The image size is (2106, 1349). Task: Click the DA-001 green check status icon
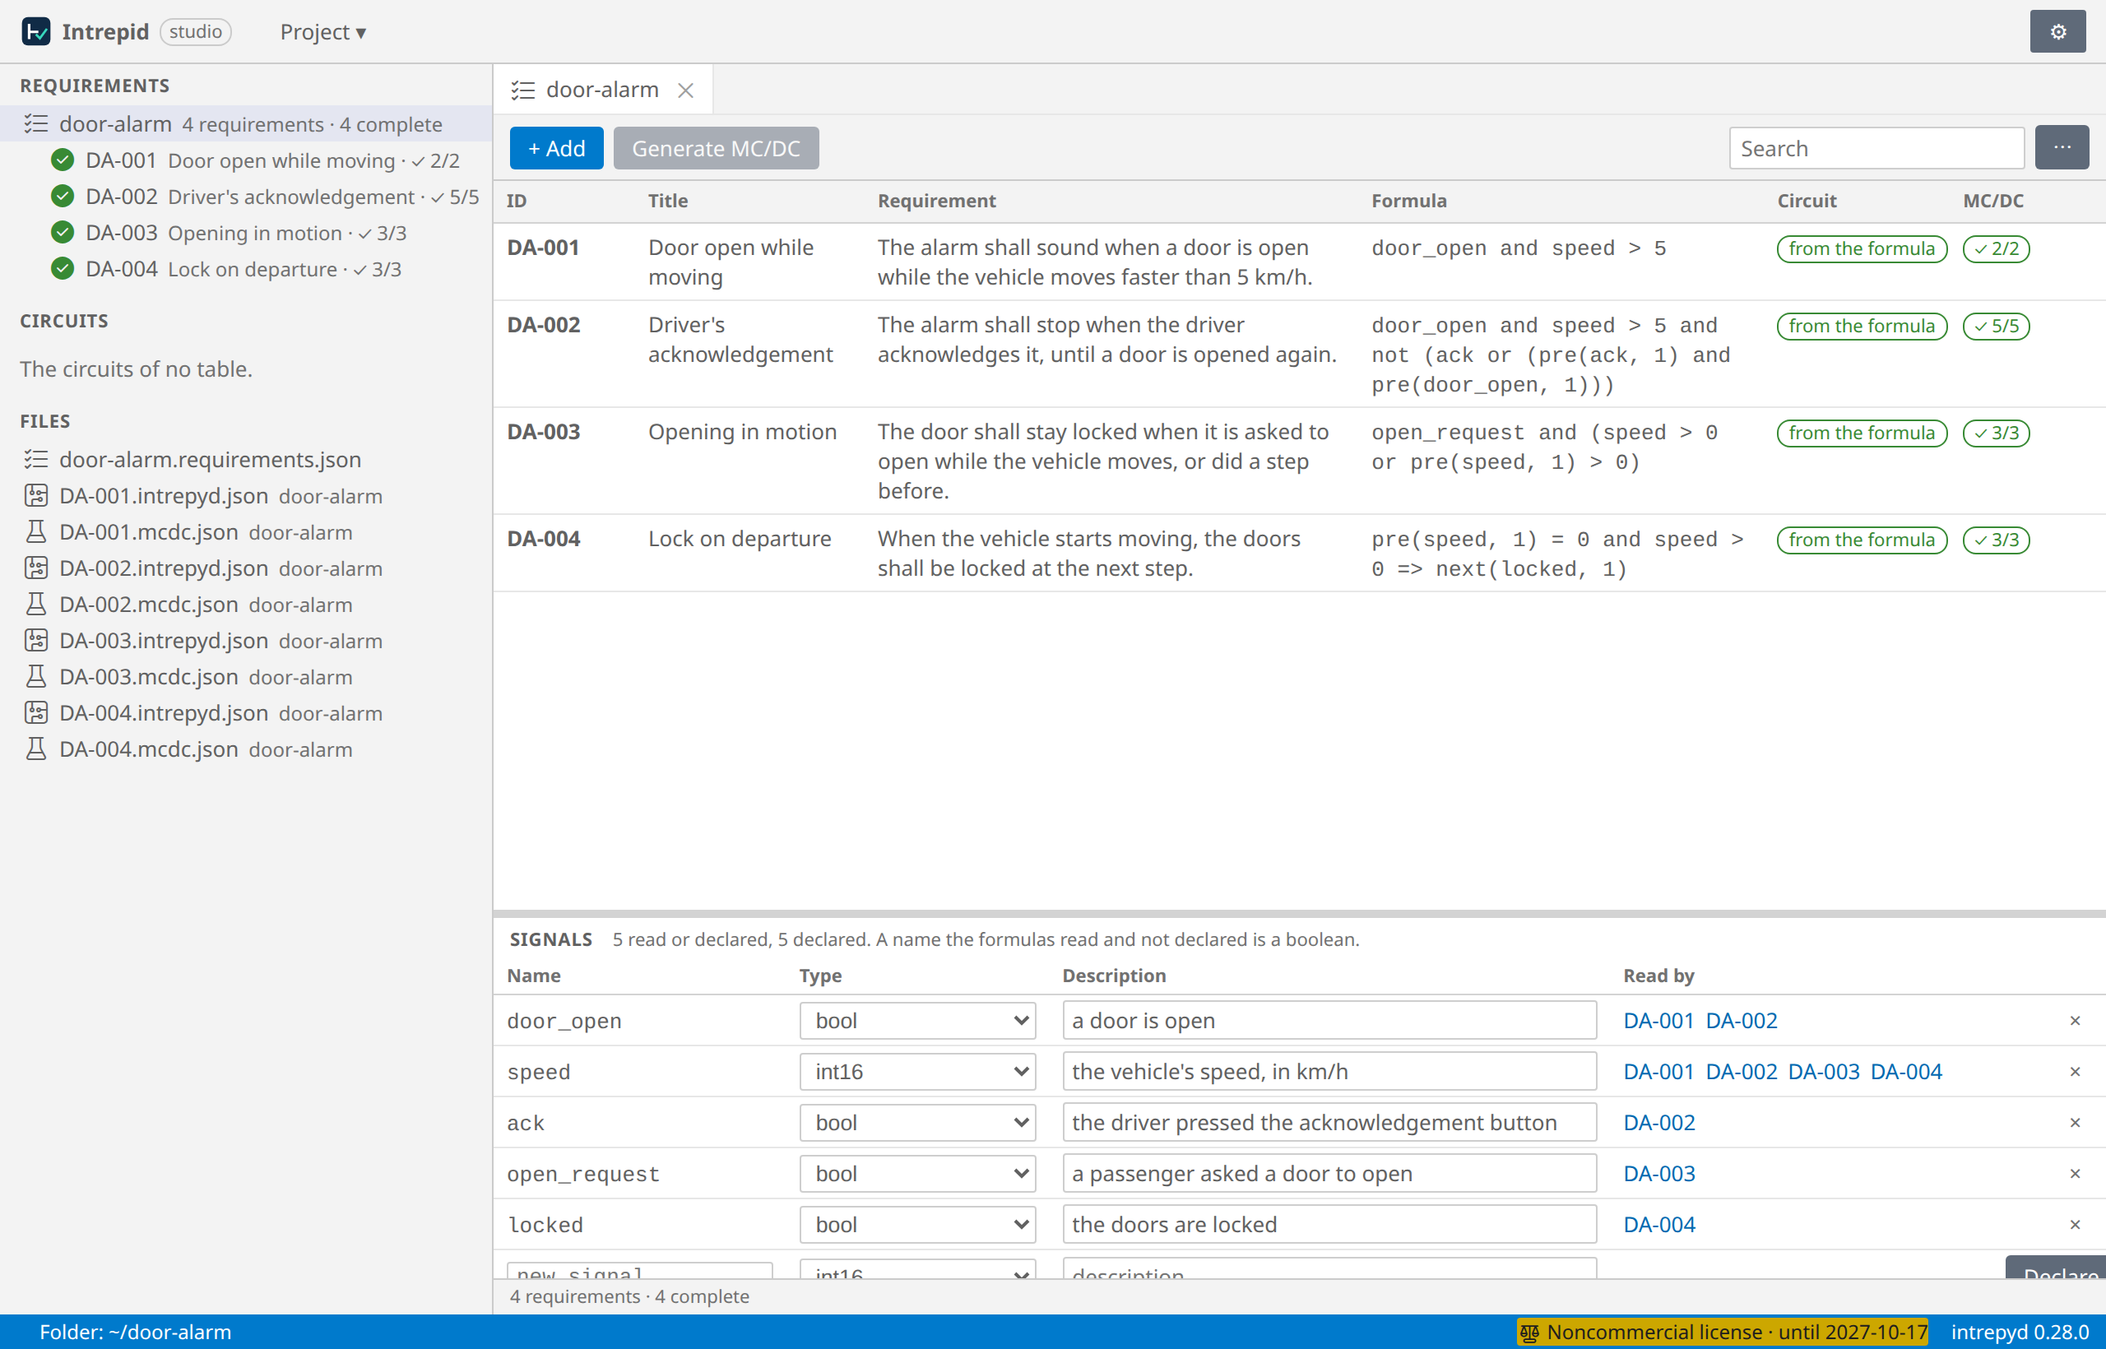(63, 160)
